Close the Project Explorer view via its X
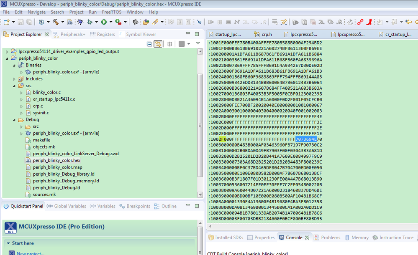 (x=46, y=34)
